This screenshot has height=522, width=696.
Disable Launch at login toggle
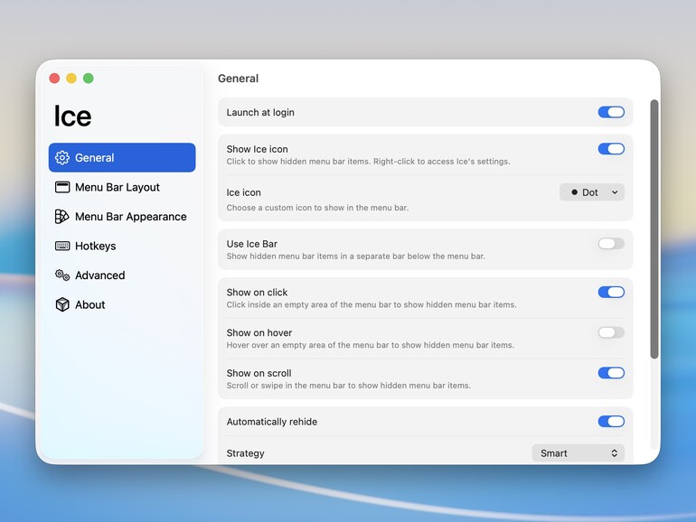click(611, 112)
